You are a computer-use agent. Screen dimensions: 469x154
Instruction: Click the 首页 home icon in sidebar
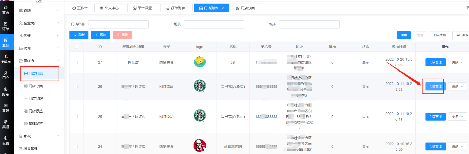[6, 10]
